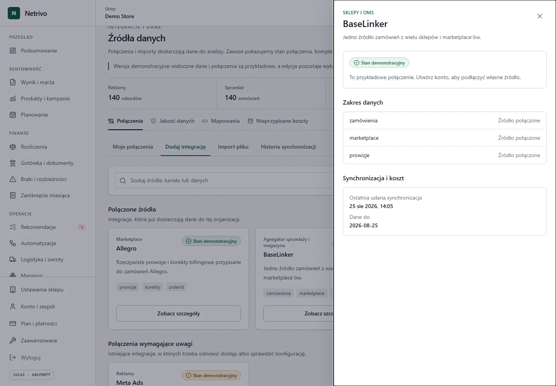The image size is (556, 386).
Task: Click the marketplace row in Zakres danych
Action: [x=445, y=138]
